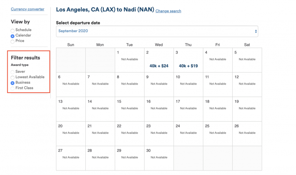
Task: Choose Lowest Available award type
Action: 13,77
